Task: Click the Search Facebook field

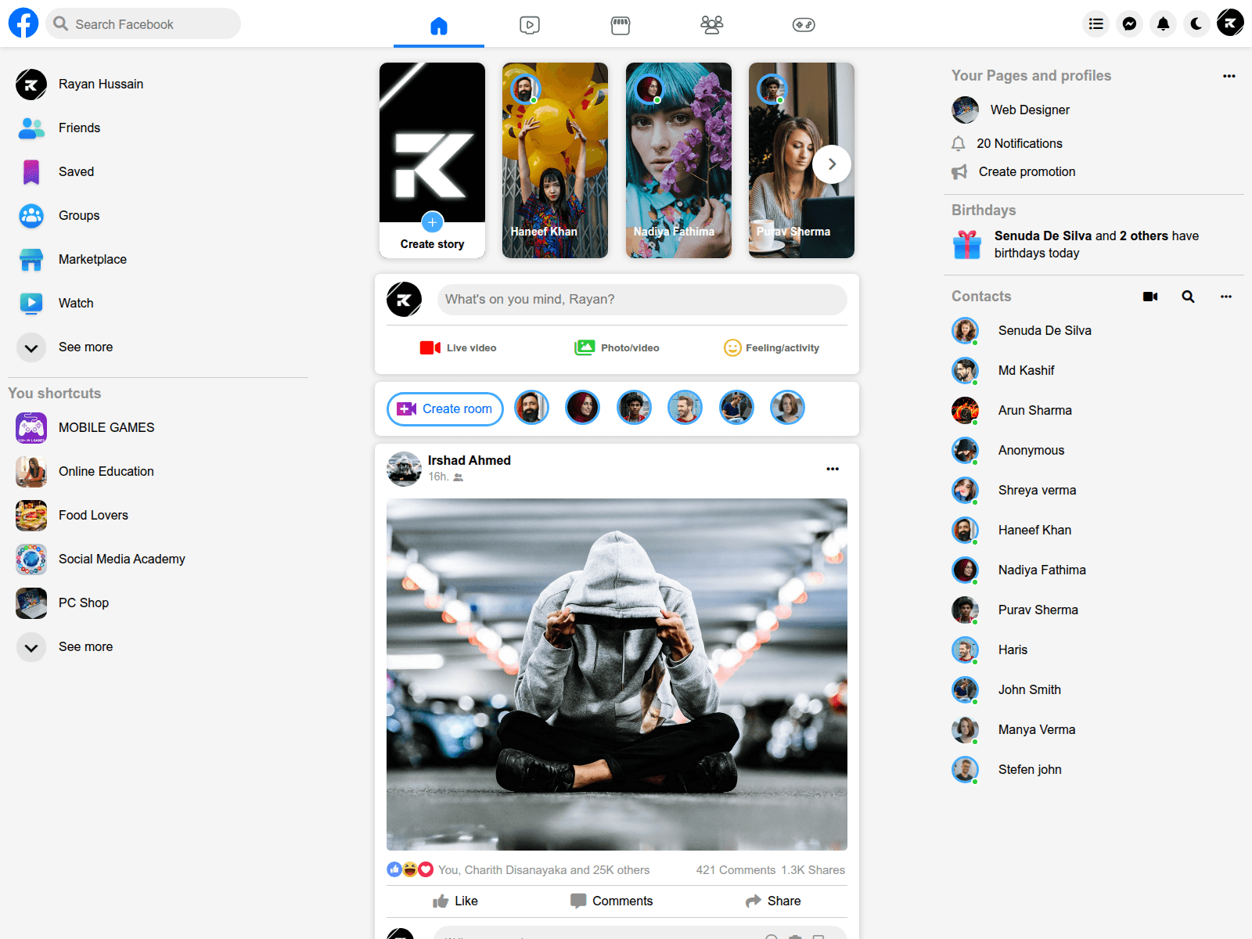Action: tap(143, 23)
